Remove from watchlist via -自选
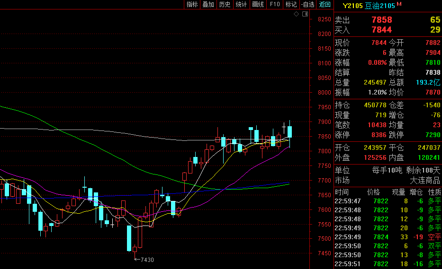Image resolution: width=442 pixels, height=269 pixels. pos(307,5)
